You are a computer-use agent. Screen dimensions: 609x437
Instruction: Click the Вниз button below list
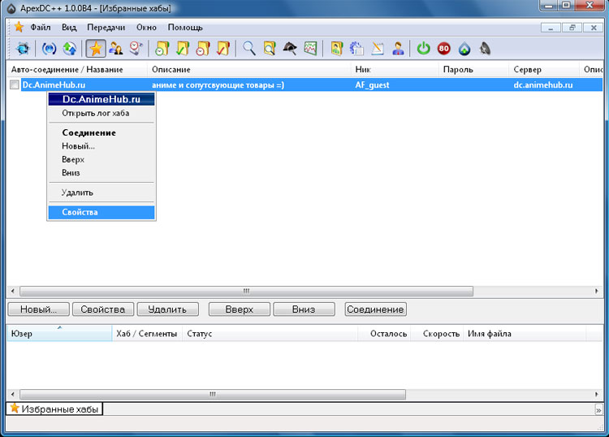click(304, 309)
